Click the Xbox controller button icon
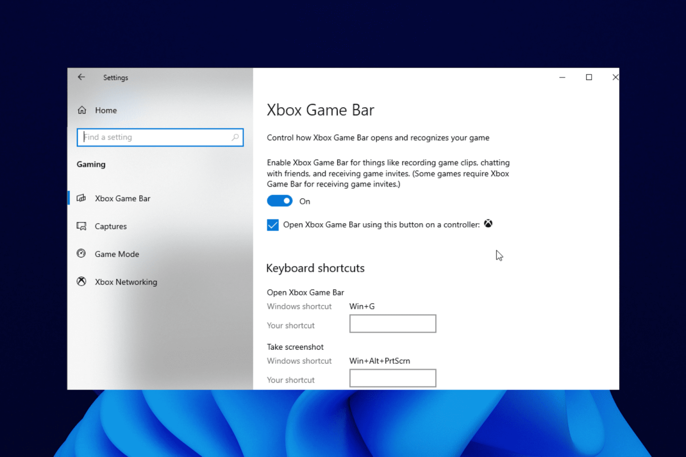 [x=488, y=224]
